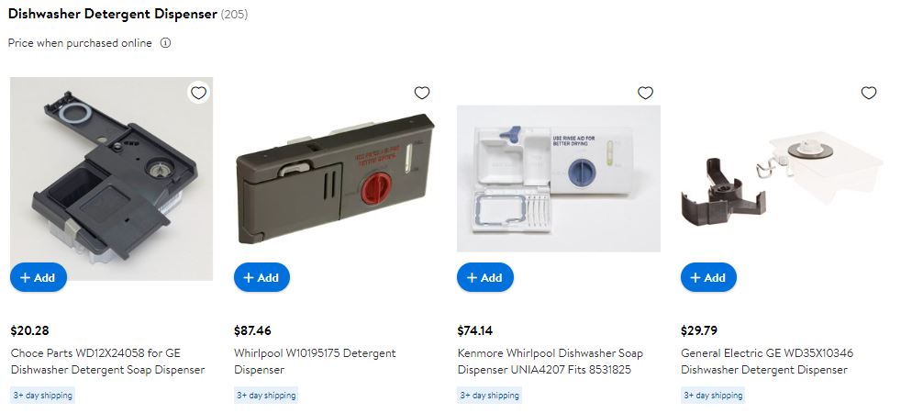View the dark gray GE dispenser product image

111,179
